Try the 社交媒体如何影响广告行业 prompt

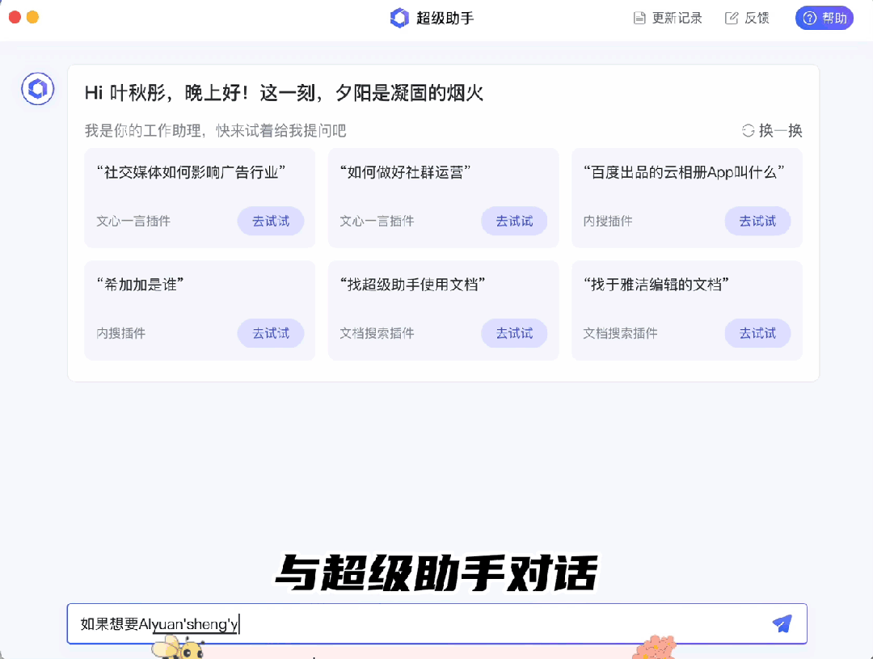tap(270, 221)
